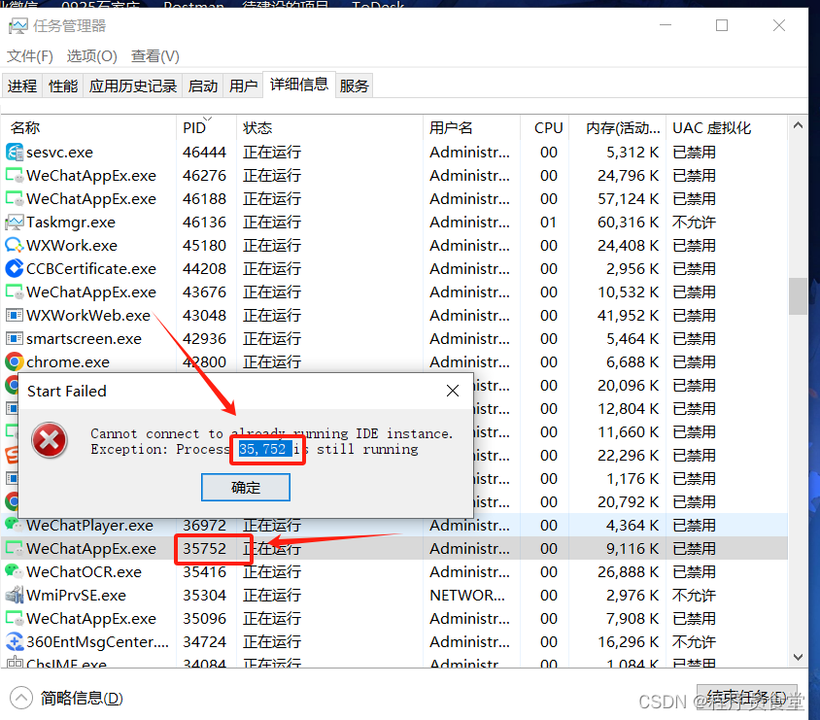Click the WmiPrvSE.exe process icon

coord(15,595)
